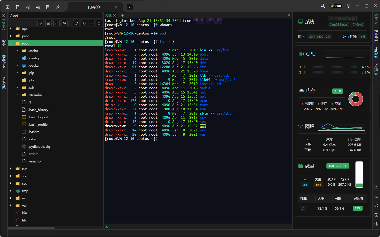Click the home directory icon in file toolbar
The height and width of the screenshot is (237, 380).
pyautogui.click(x=49, y=23)
